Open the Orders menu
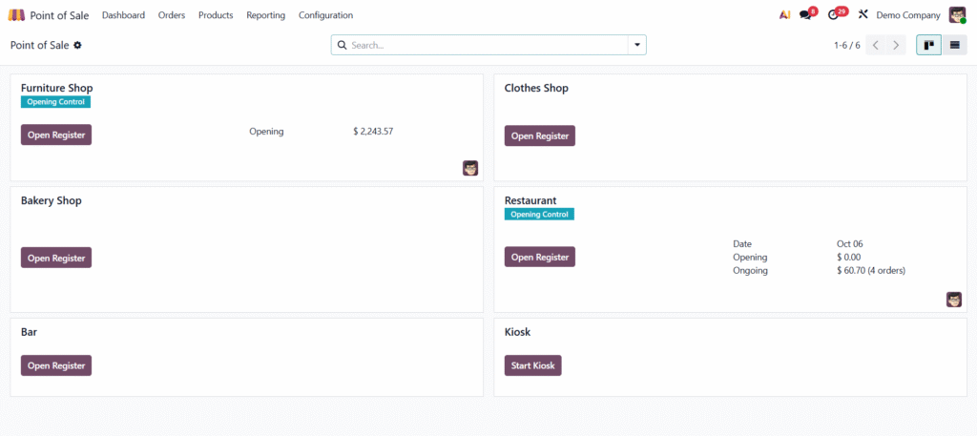Image resolution: width=977 pixels, height=436 pixels. point(172,15)
